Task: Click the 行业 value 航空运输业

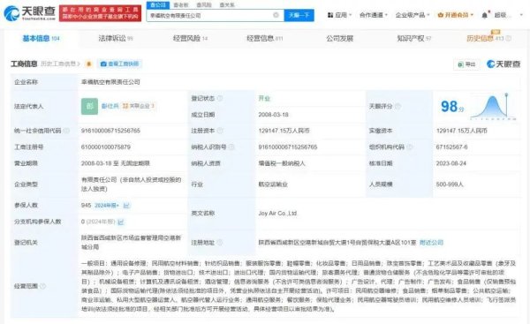Action: (273, 185)
